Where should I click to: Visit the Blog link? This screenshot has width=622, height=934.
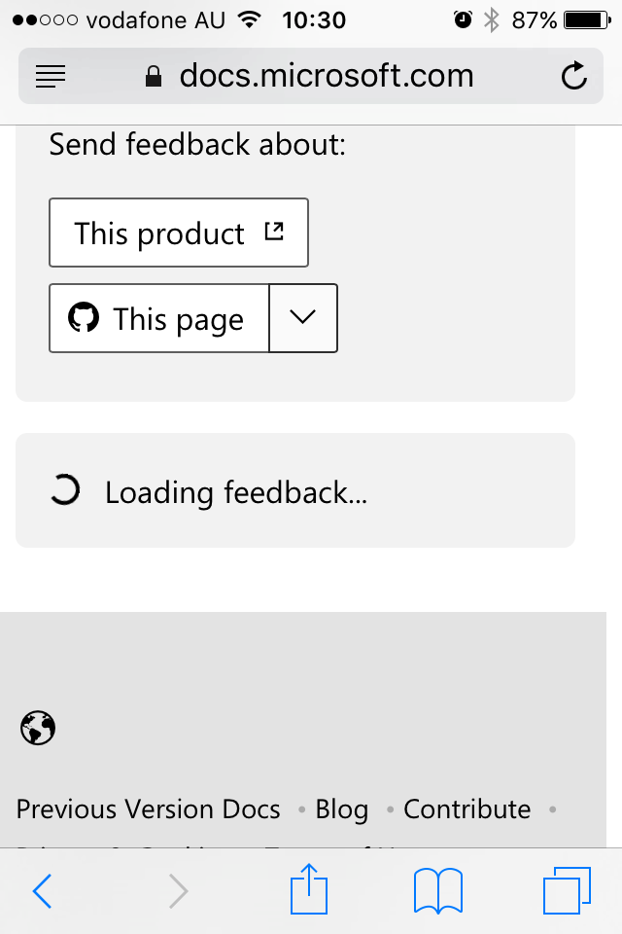click(x=341, y=808)
